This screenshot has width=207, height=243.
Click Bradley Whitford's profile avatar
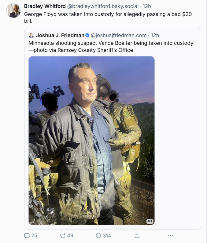point(13,10)
